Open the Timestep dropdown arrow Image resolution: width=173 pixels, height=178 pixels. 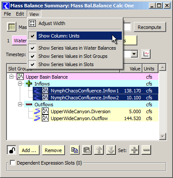point(134,54)
